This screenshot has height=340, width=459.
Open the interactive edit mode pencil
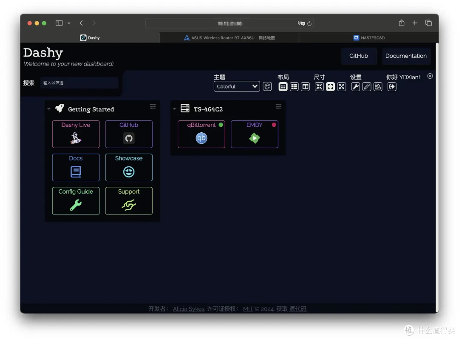[x=366, y=86]
